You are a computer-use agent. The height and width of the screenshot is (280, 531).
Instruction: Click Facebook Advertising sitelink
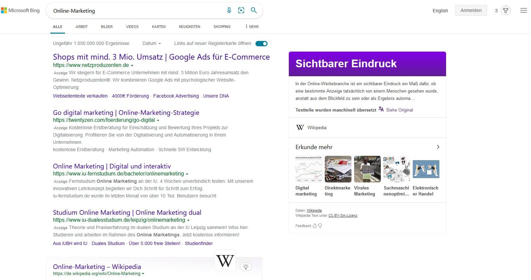[x=176, y=96]
